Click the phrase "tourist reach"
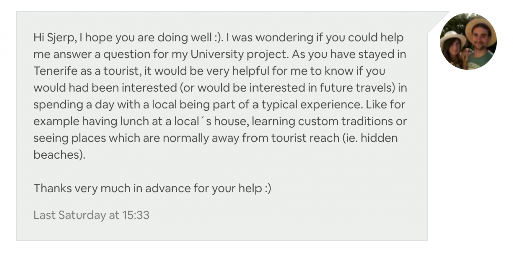Viewport: 513px width, 257px height. 305,138
